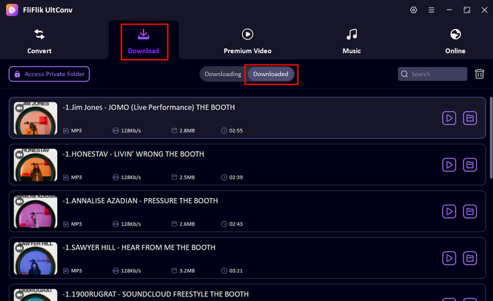
Task: Play the Annalise Azadian Pressure track
Action: pos(449,211)
